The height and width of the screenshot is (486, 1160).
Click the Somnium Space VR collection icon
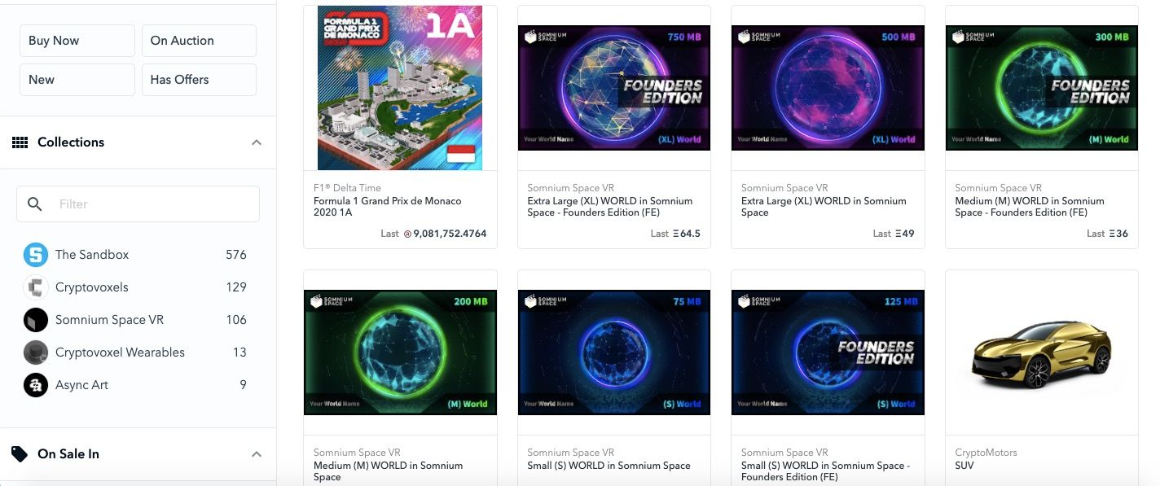click(x=36, y=320)
